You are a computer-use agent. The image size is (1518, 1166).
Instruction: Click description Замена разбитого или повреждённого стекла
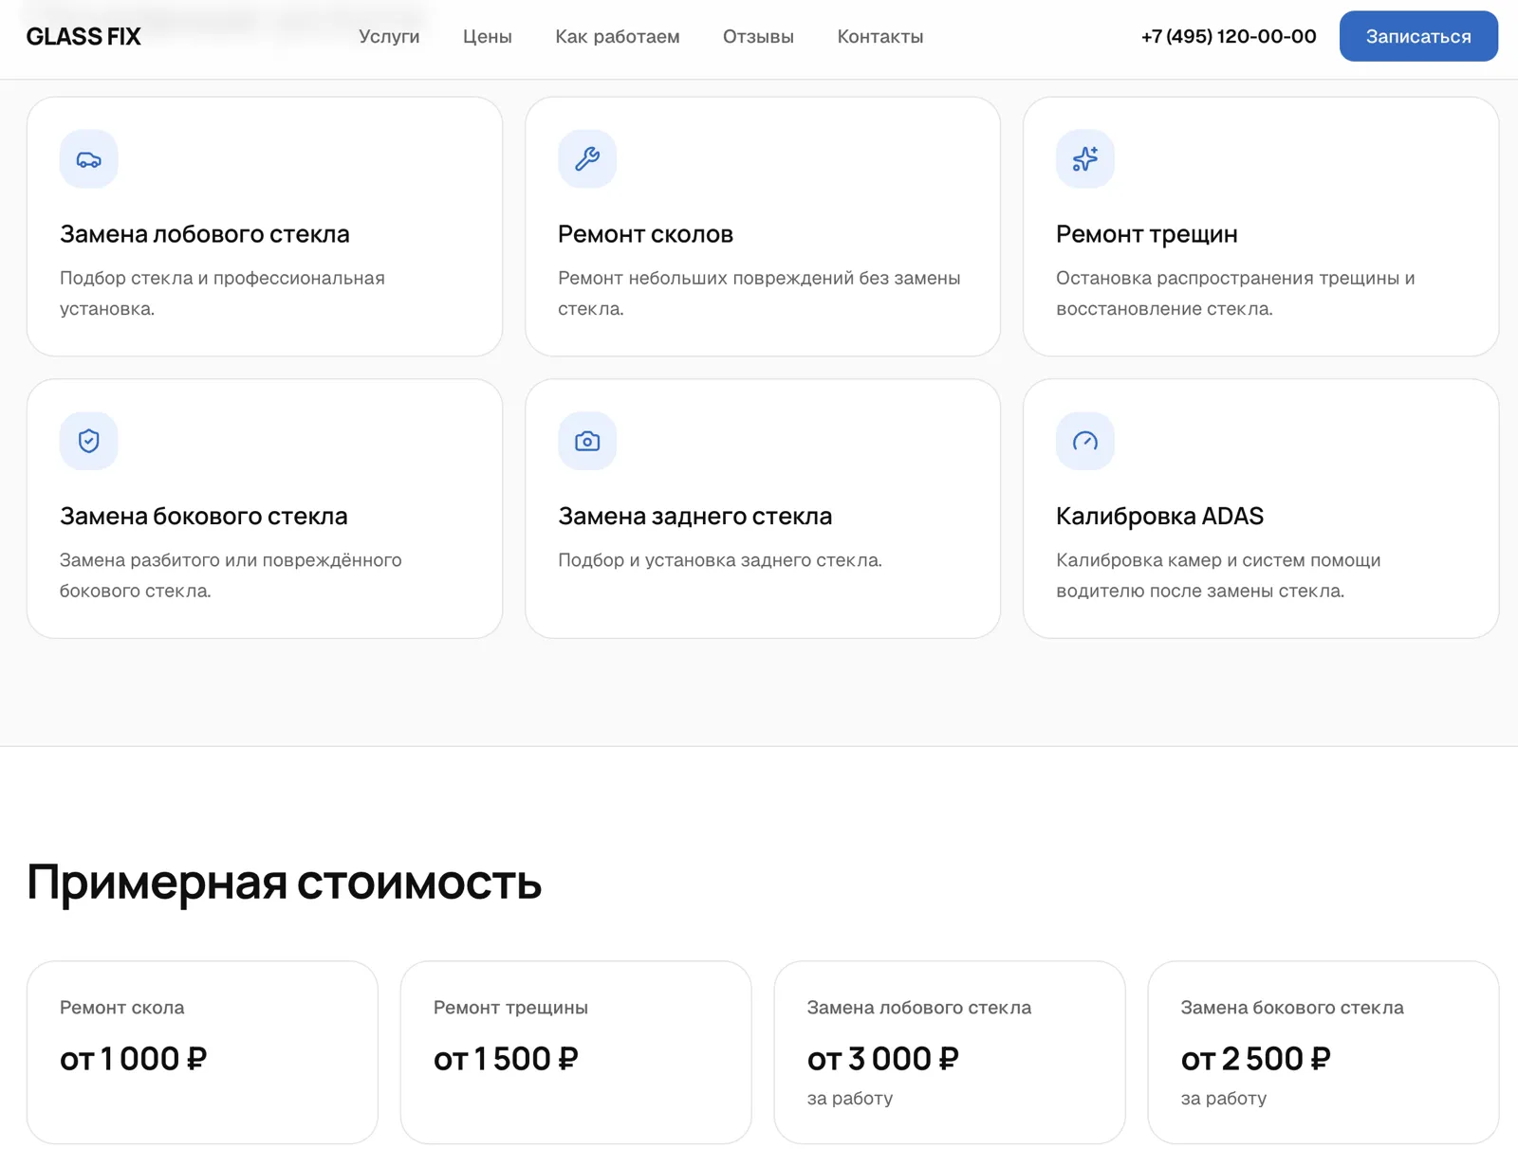231,575
